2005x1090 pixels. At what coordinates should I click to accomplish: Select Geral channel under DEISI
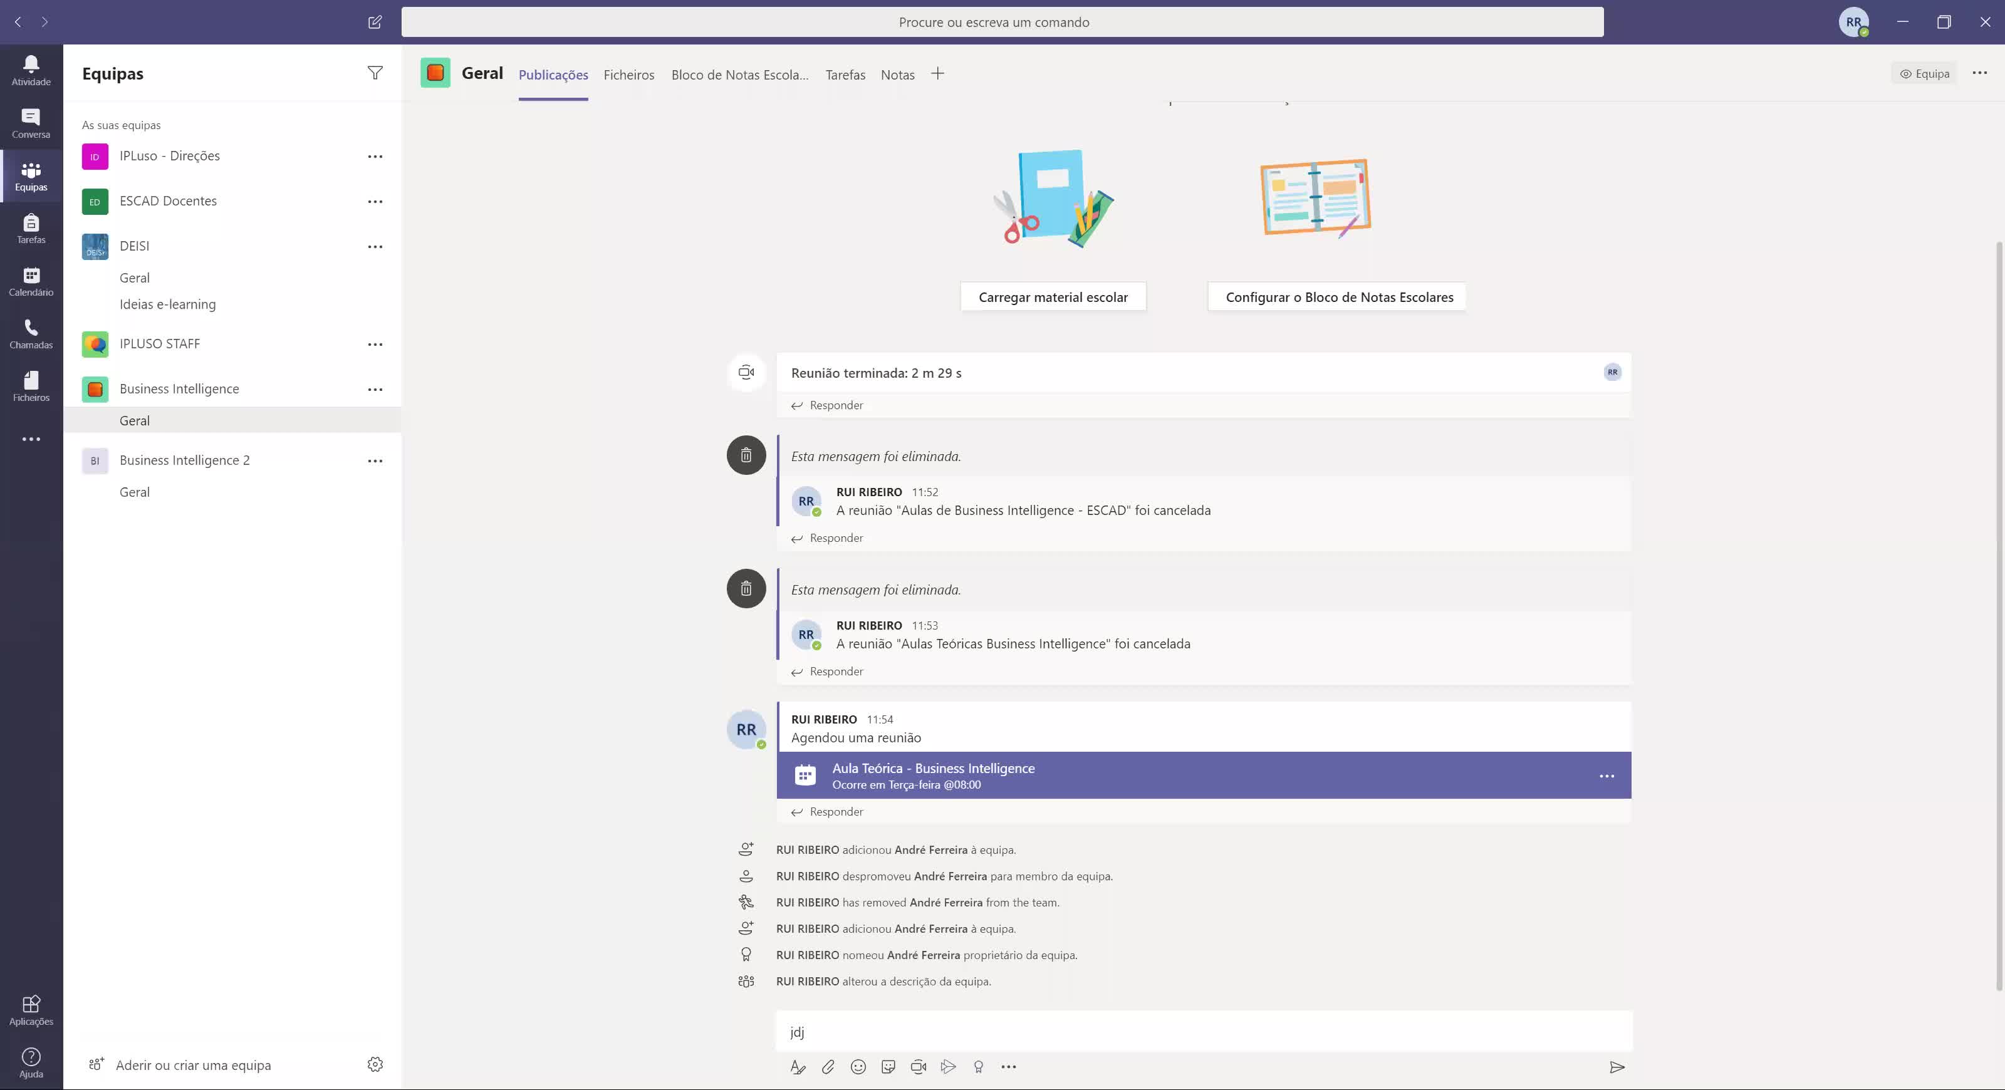point(134,278)
